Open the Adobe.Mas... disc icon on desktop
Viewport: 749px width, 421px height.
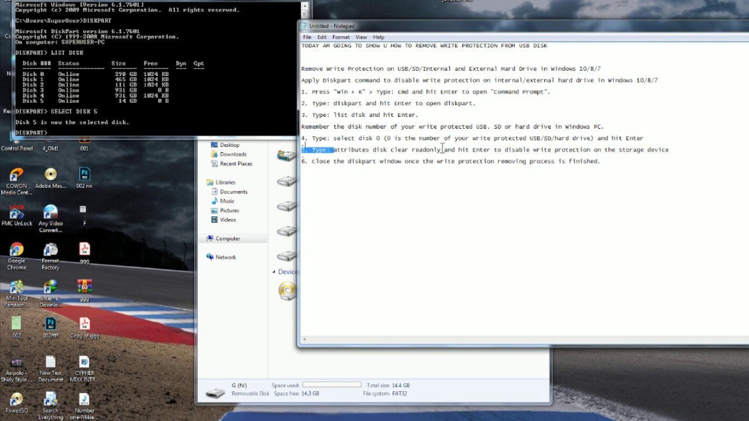click(51, 178)
